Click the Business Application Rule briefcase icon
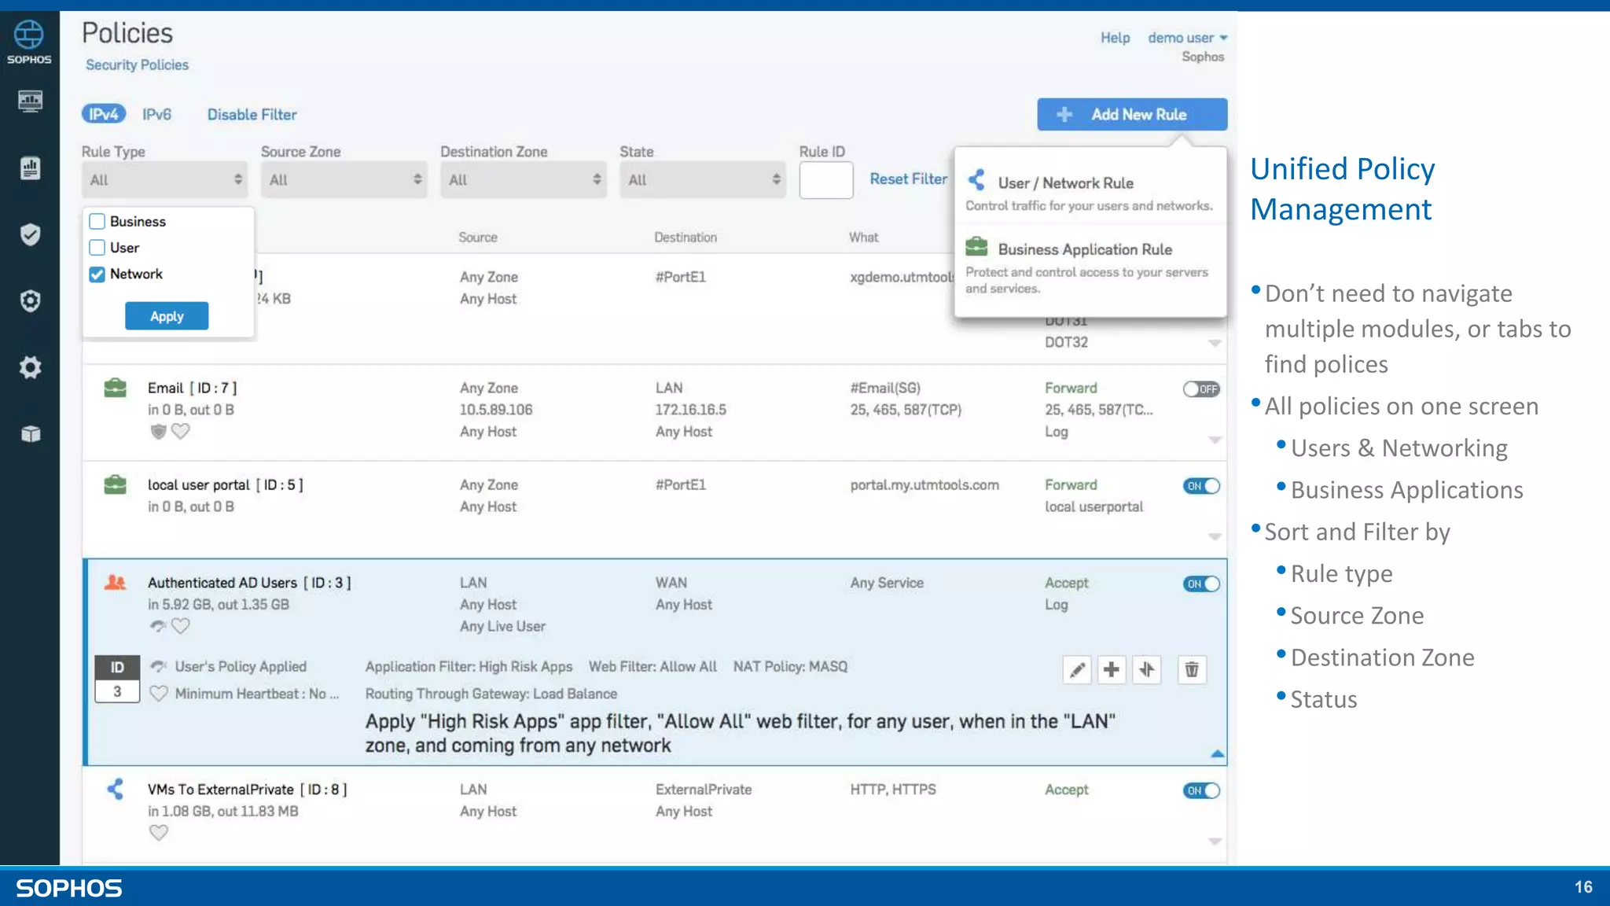The height and width of the screenshot is (906, 1610). tap(976, 247)
